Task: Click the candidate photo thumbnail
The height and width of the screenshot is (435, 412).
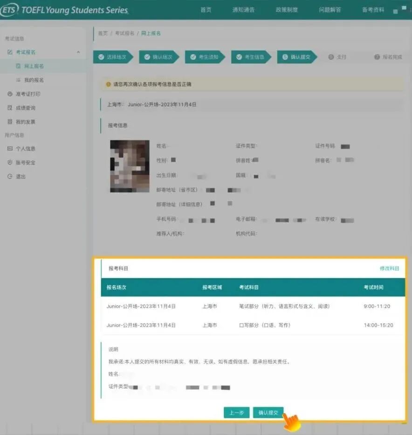Action: (130, 166)
